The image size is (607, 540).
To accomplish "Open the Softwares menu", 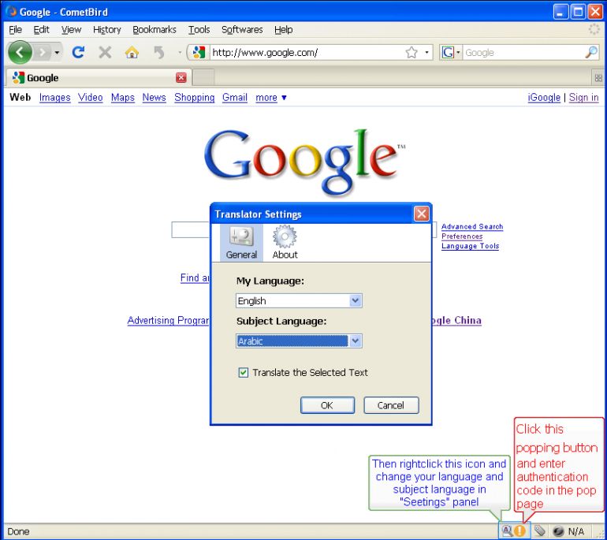I will point(242,30).
